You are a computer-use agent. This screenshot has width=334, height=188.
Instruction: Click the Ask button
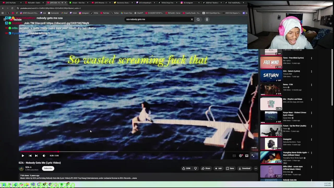(x=218, y=168)
